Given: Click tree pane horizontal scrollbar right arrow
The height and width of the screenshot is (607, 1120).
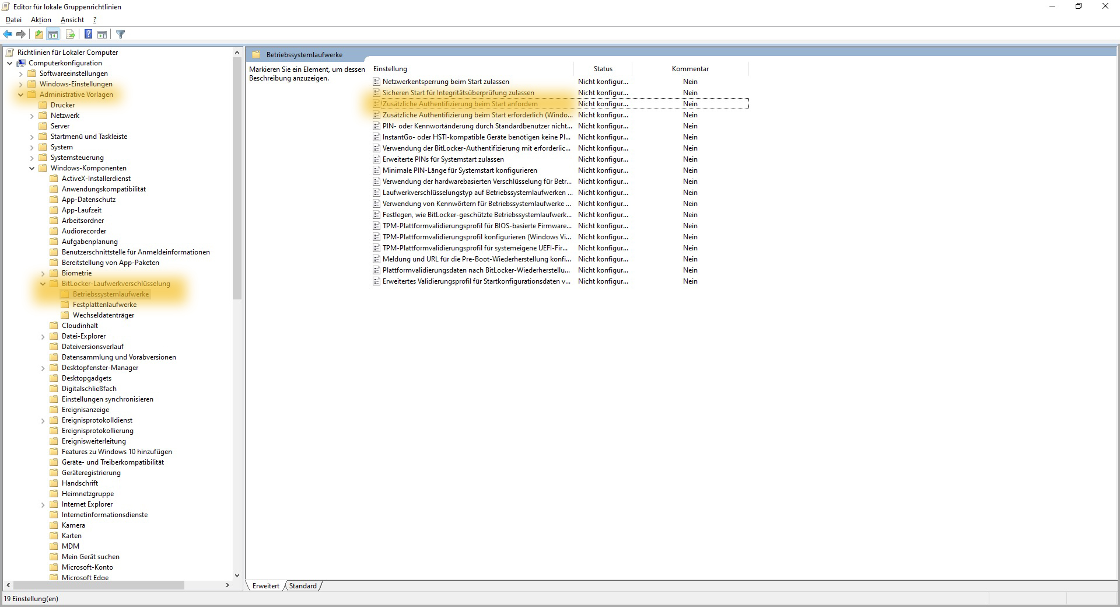Looking at the screenshot, I should [x=227, y=585].
